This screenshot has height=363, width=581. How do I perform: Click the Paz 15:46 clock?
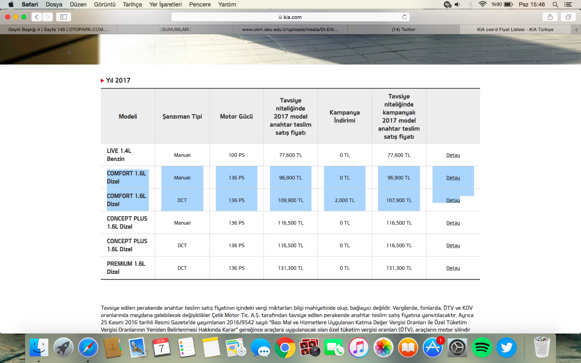click(532, 4)
